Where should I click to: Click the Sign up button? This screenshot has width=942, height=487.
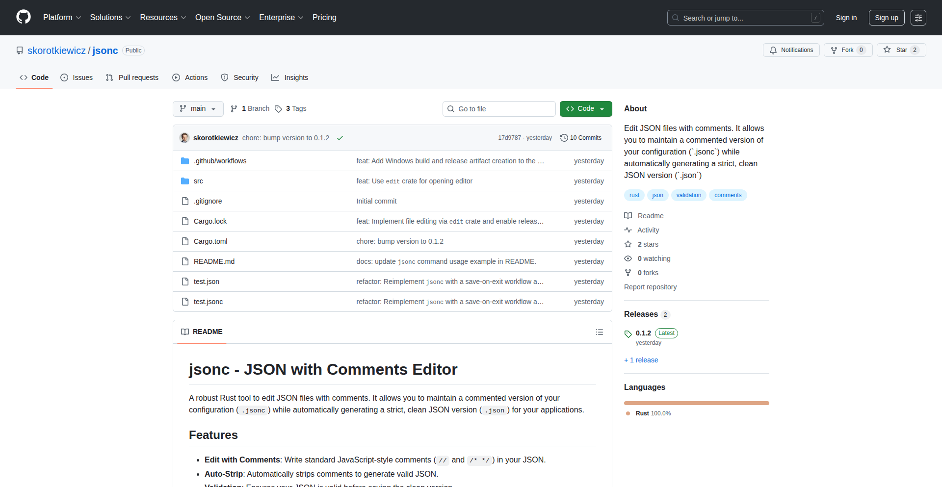pos(886,17)
